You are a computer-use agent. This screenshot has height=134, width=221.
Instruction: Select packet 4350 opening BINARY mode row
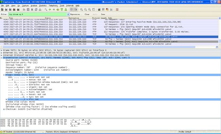point(109,27)
